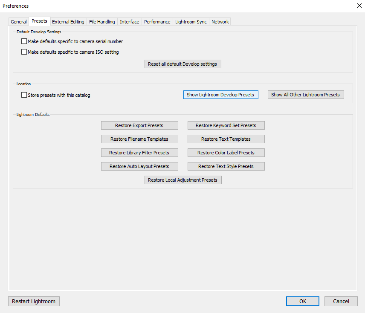
Task: Restore Auto Layout Presets
Action: pyautogui.click(x=139, y=166)
